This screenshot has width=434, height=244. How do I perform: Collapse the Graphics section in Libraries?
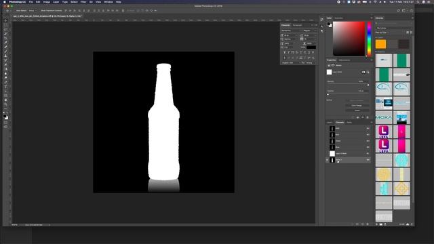[x=376, y=52]
